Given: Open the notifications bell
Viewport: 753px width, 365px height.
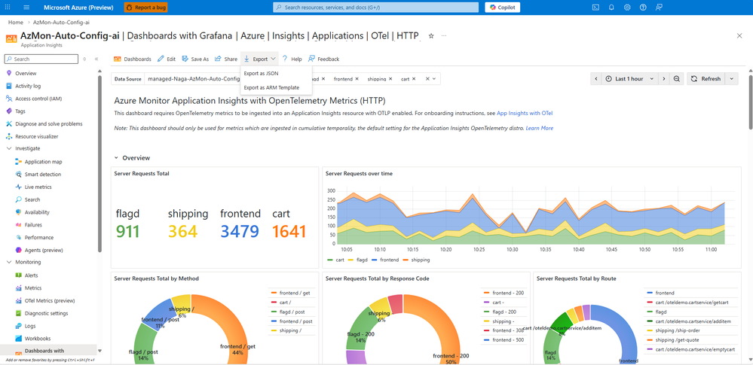Looking at the screenshot, I should coord(611,8).
